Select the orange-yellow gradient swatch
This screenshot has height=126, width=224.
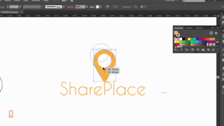pos(211,44)
